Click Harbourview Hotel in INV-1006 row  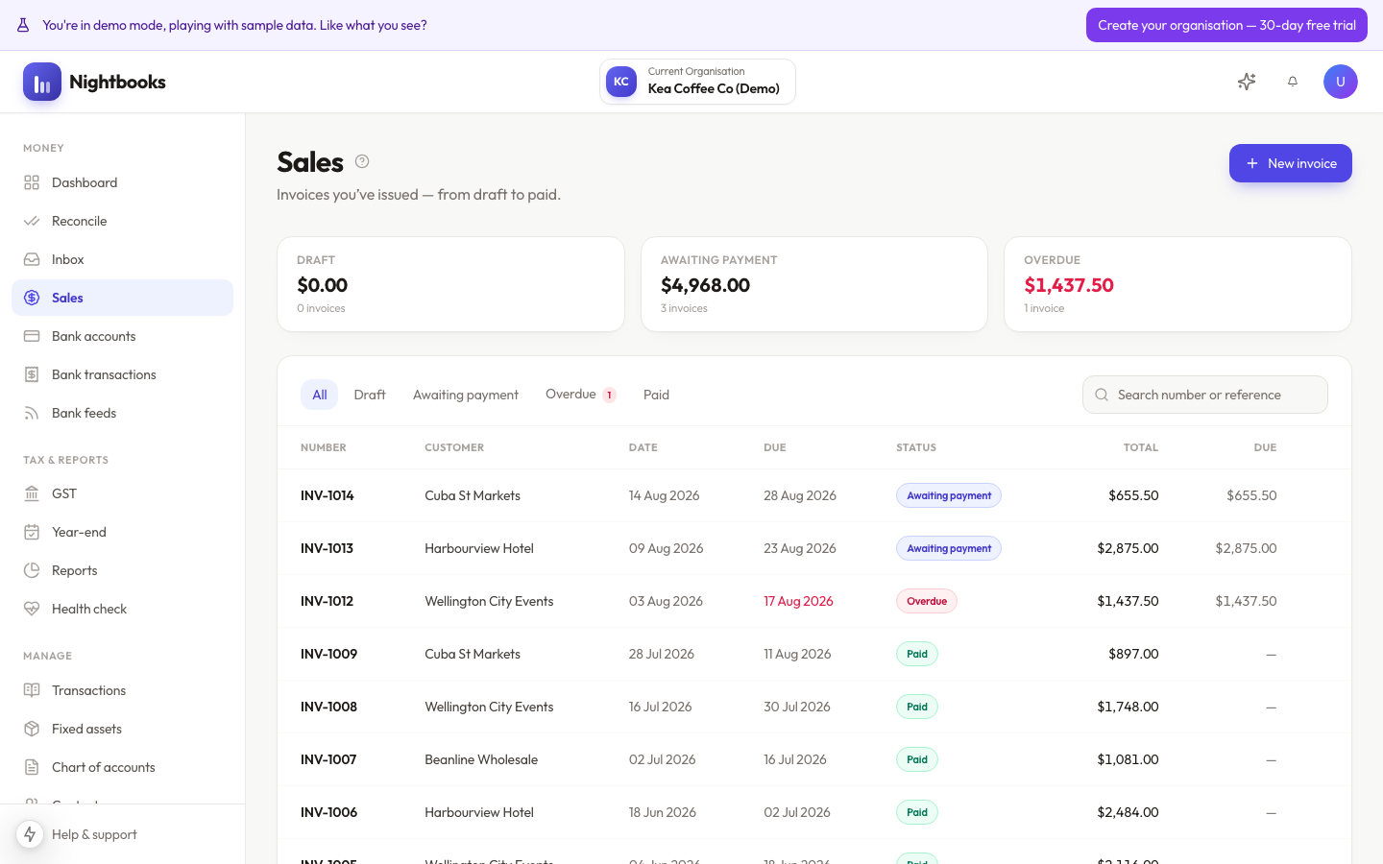click(479, 812)
